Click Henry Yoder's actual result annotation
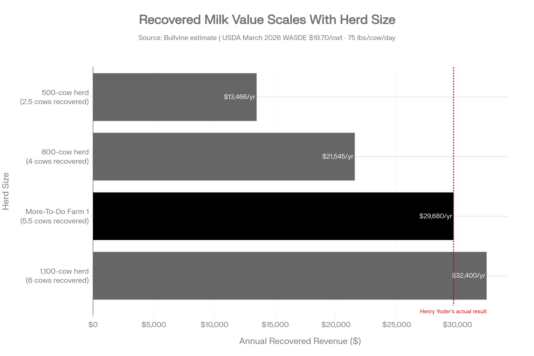This screenshot has height=356, width=534. (453, 311)
